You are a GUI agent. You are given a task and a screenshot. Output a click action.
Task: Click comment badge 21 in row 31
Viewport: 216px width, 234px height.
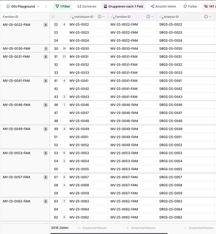[64, 57]
